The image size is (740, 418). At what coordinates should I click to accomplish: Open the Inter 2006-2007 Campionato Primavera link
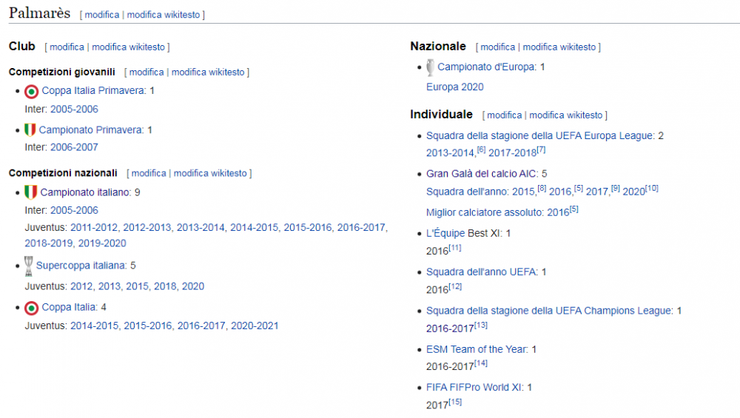coord(74,147)
